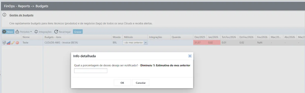Edit the Teste budget with pencil icon
The height and width of the screenshot is (93, 305).
(x=13, y=43)
